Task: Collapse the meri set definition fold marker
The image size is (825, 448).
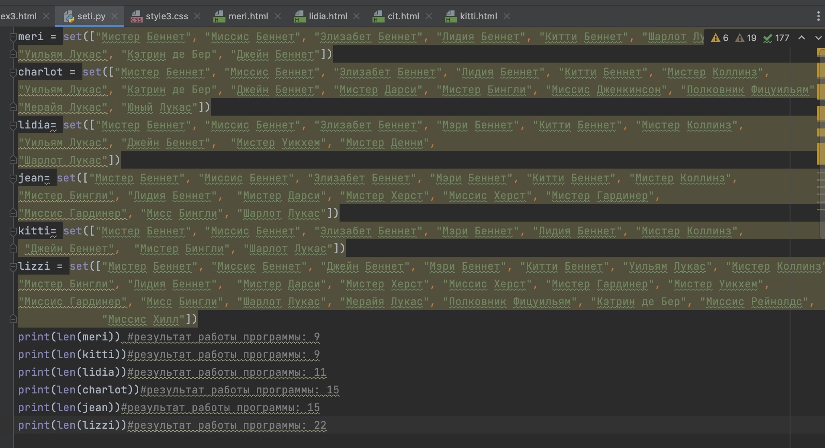Action: [x=13, y=37]
